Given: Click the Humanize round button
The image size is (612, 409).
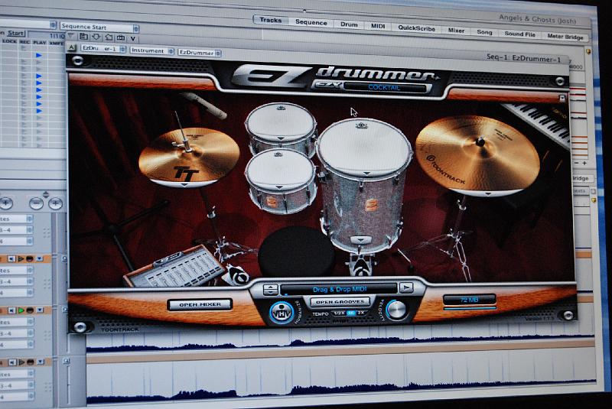Looking at the screenshot, I should pos(279,311).
